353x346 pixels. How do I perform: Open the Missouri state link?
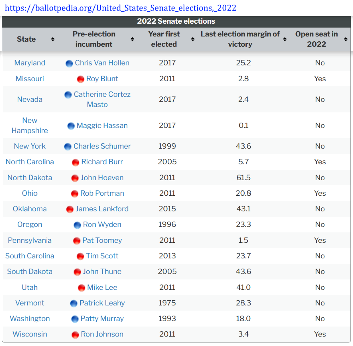click(30, 79)
